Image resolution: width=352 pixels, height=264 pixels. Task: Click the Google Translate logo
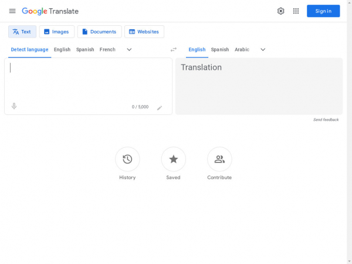pyautogui.click(x=50, y=11)
